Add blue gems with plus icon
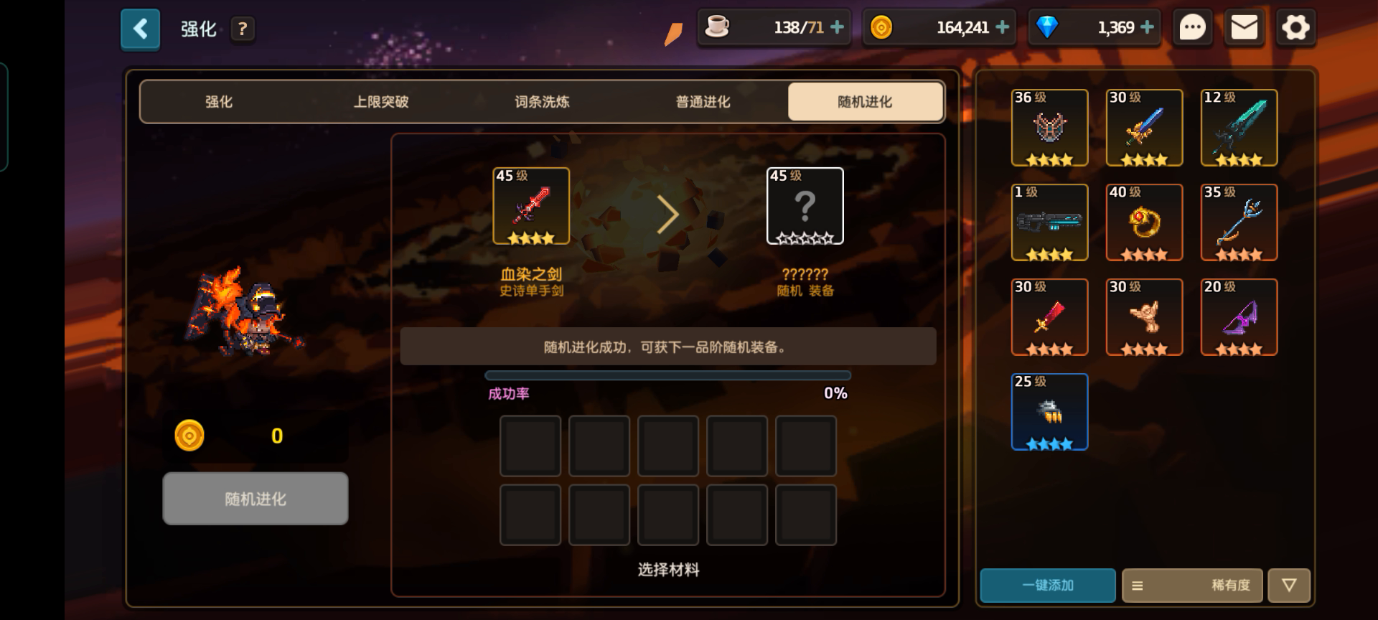This screenshot has height=620, width=1378. (1147, 27)
